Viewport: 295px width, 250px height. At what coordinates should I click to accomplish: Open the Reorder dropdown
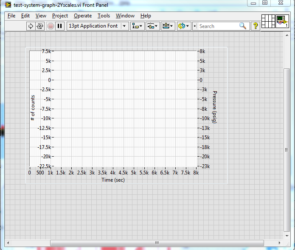tap(184, 26)
